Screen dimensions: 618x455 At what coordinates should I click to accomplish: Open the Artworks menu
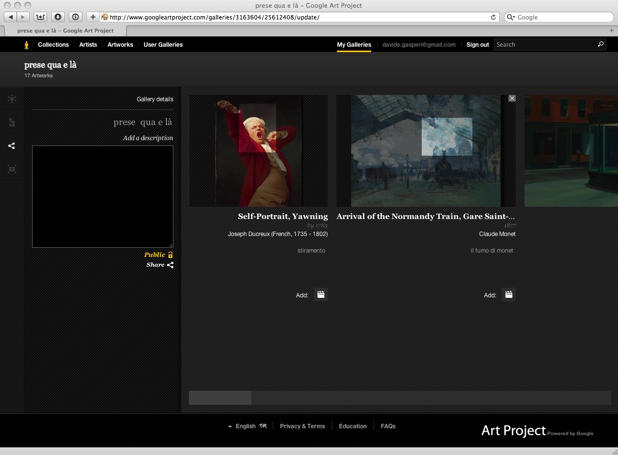pos(120,44)
